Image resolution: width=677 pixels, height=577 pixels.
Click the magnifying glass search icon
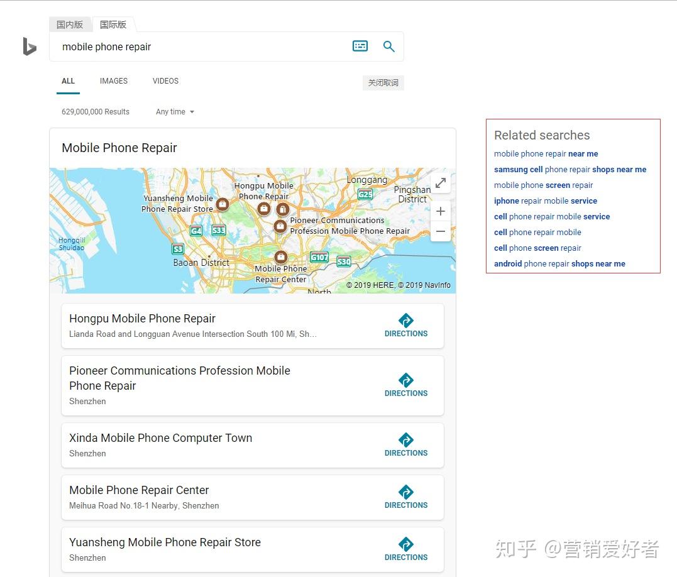pyautogui.click(x=388, y=46)
